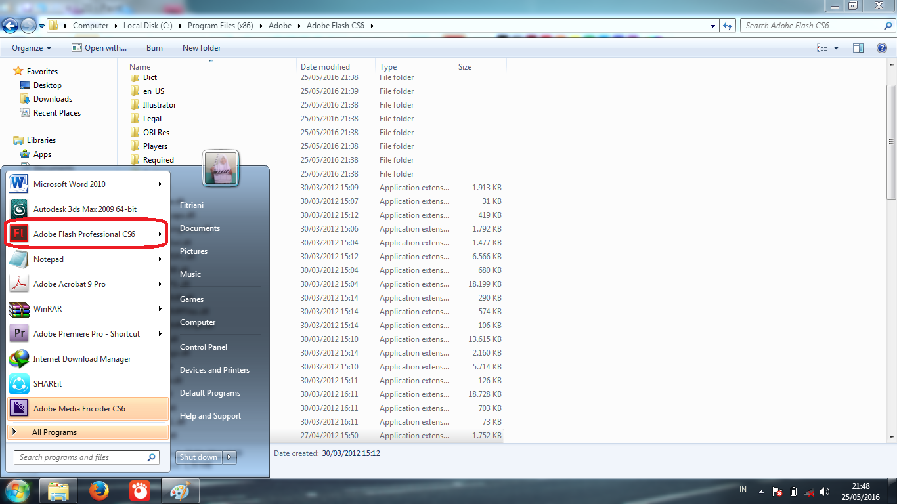Open Default Programs
The image size is (897, 504).
tap(210, 393)
